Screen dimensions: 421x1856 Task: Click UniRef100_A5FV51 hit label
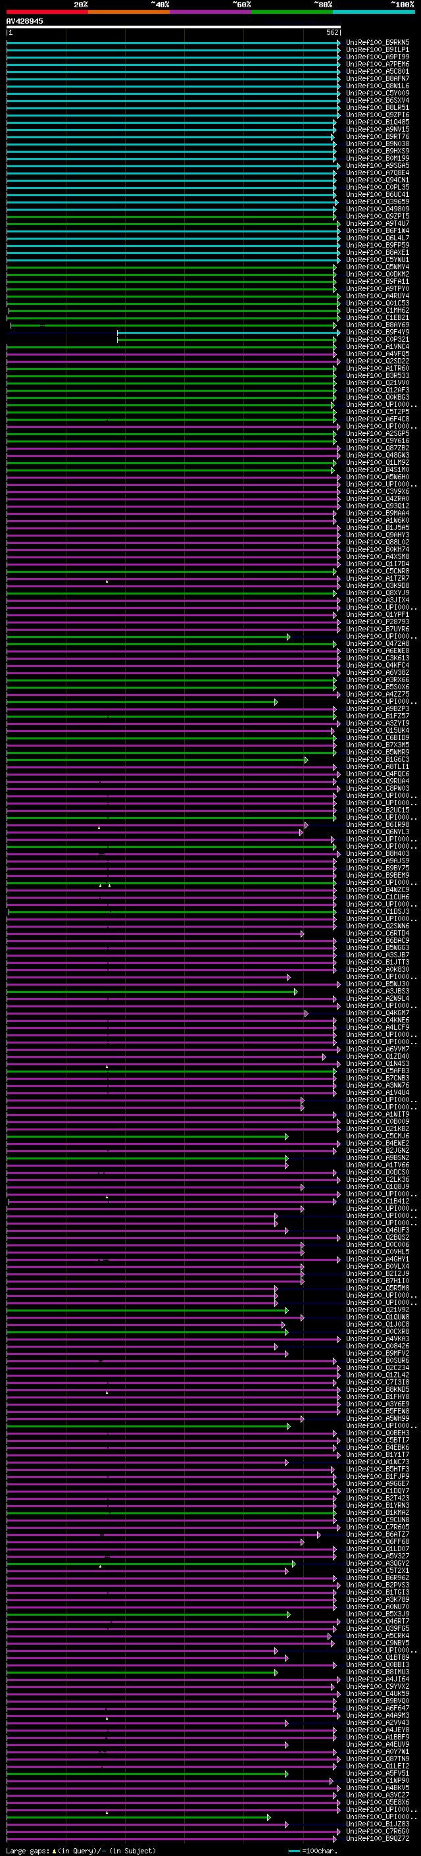378,1773
